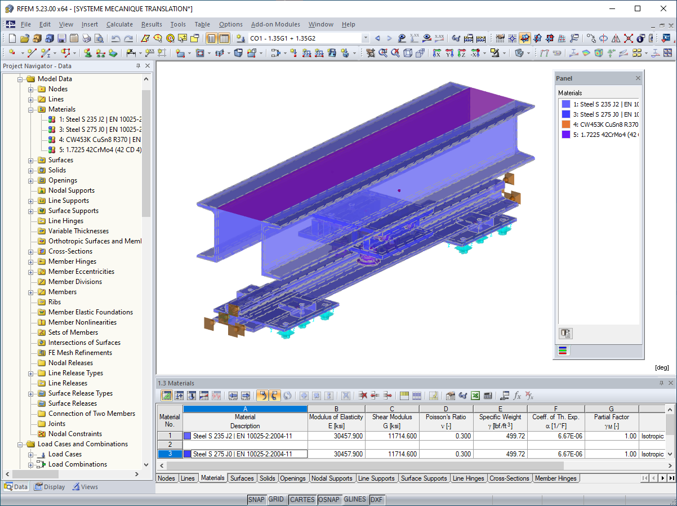Screen dimensions: 677x506
Task: Go to next load case arrow
Action: pyautogui.click(x=389, y=38)
